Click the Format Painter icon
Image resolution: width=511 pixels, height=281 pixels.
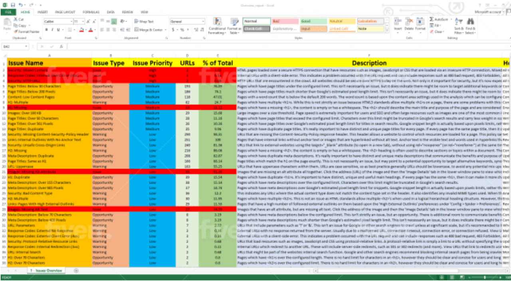(16, 31)
